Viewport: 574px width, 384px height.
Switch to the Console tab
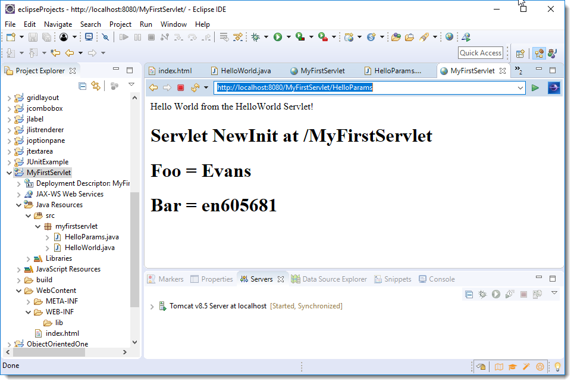click(x=437, y=279)
